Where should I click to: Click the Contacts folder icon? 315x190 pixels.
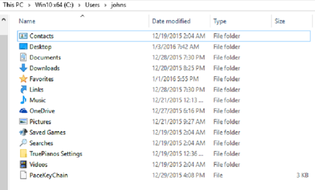[x=23, y=36]
